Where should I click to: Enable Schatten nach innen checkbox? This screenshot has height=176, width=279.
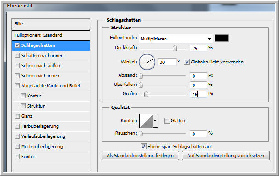click(17, 55)
